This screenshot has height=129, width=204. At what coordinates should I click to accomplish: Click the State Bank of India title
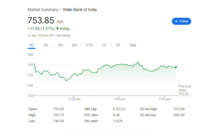click(80, 10)
